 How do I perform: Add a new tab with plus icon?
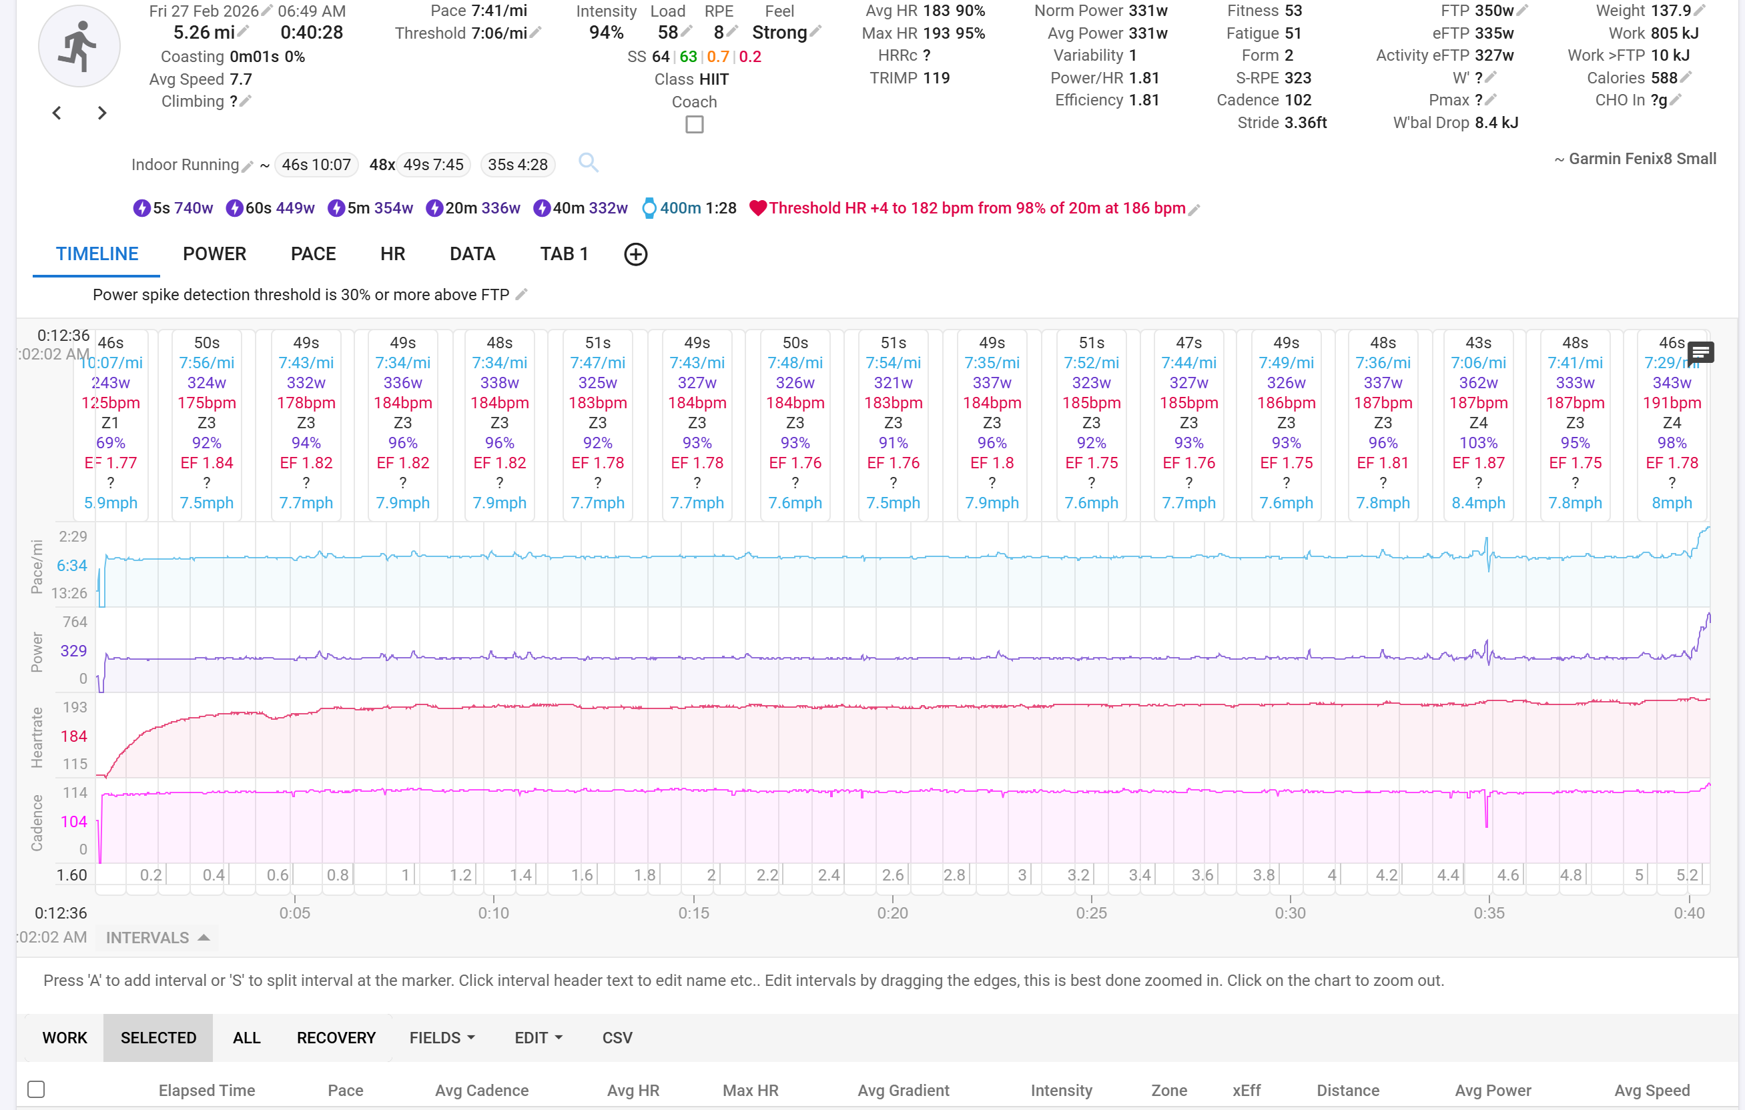point(635,254)
